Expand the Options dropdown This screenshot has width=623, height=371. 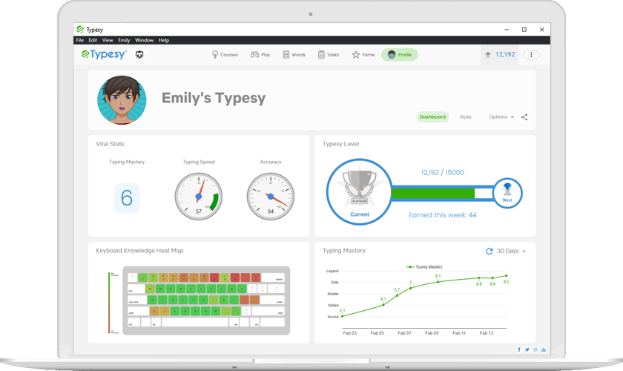[501, 117]
